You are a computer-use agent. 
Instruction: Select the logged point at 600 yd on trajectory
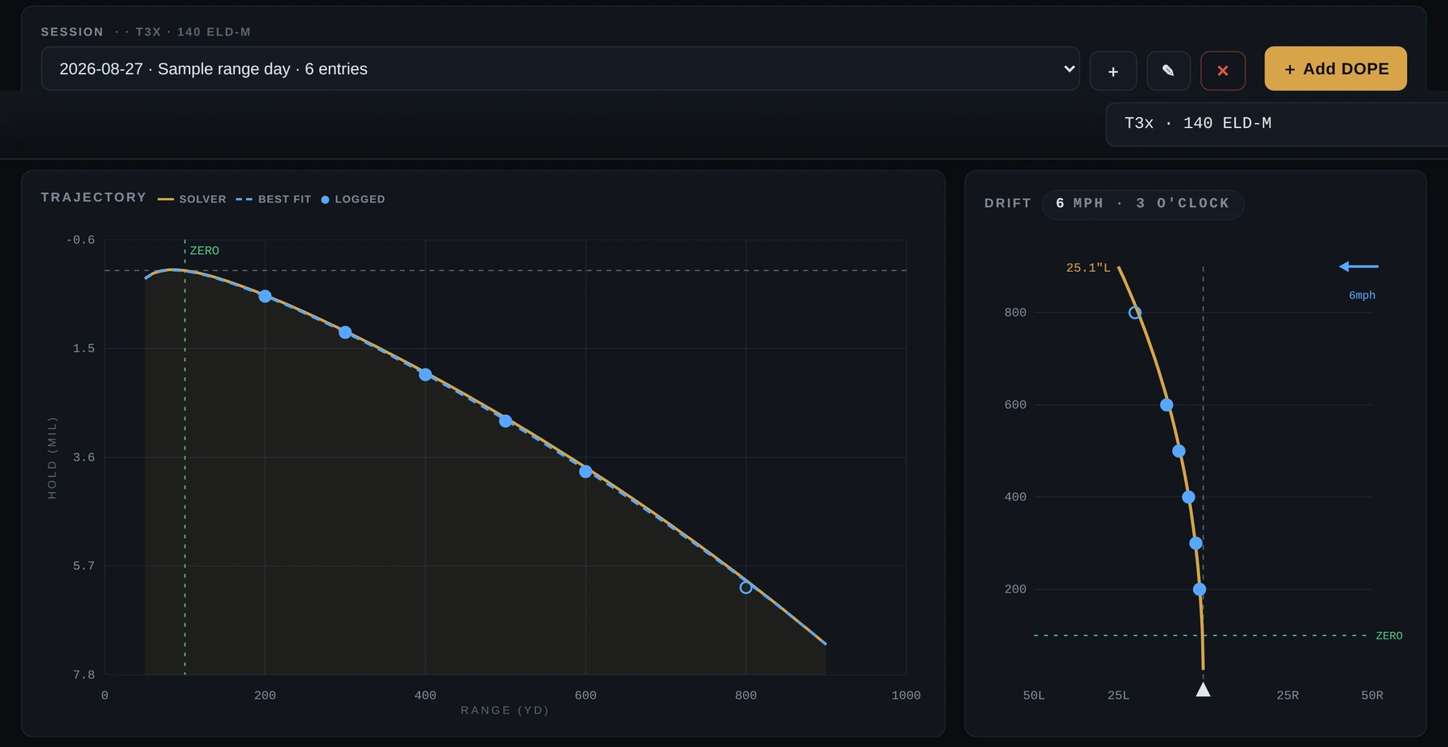click(x=586, y=471)
